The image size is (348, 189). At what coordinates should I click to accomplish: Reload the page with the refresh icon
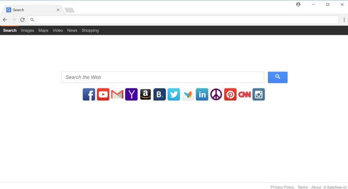(22, 20)
